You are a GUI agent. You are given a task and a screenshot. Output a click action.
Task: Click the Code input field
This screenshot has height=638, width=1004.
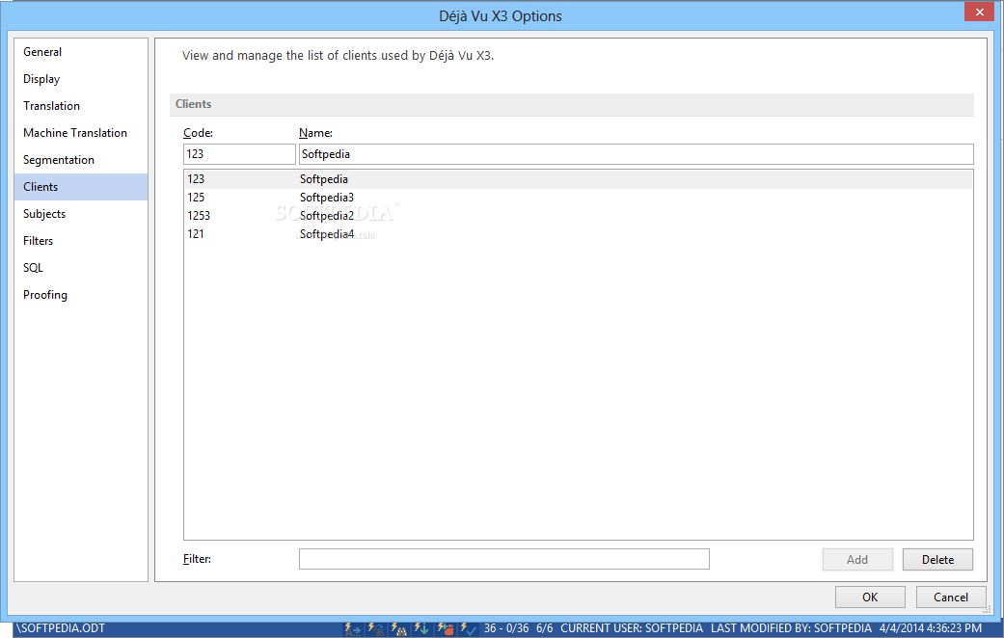coord(239,154)
